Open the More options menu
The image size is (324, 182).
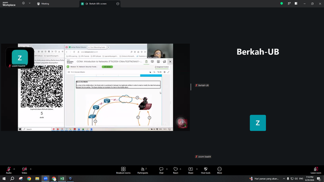(x=219, y=170)
